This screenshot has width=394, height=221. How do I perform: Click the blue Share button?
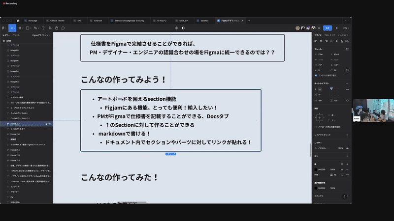tap(328, 28)
